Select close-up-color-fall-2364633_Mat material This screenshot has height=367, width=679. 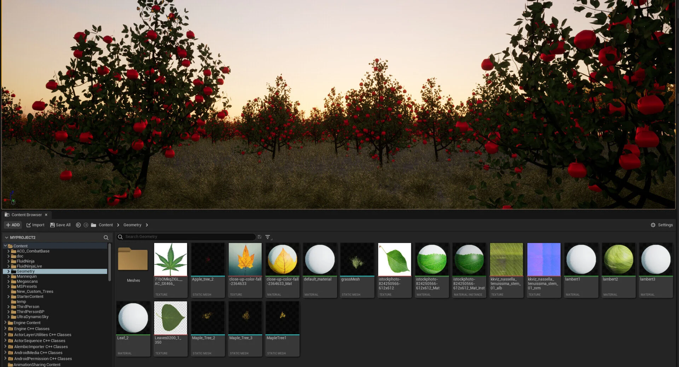[283, 270]
